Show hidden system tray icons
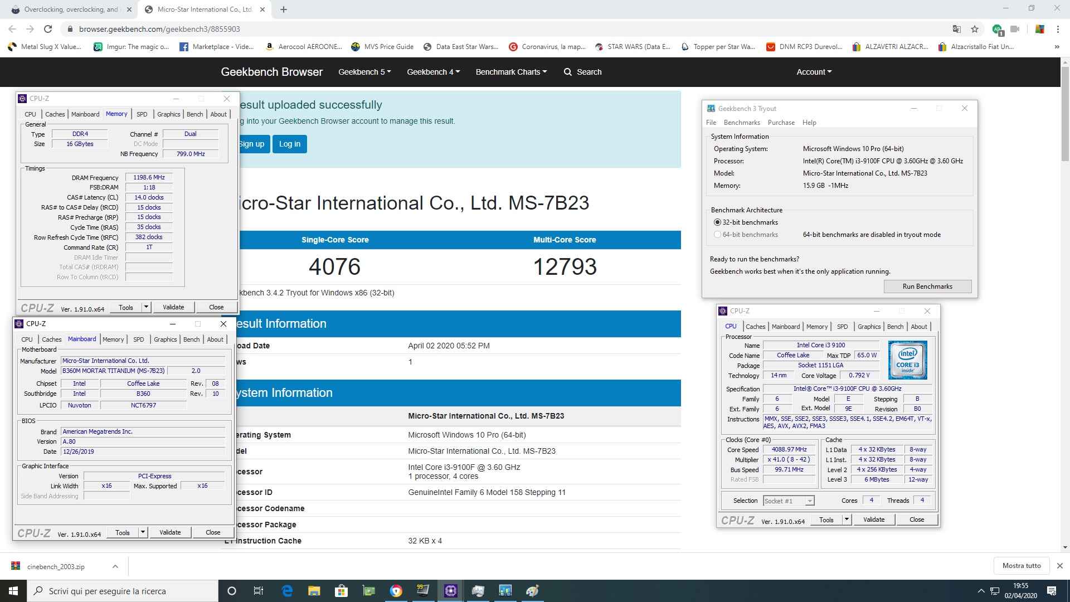1070x602 pixels. point(981,591)
